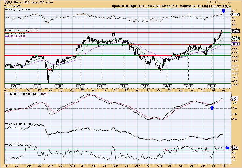The height and width of the screenshot is (168, 242).
Task: Click the price bars icon beside EWJ (Weekly)
Action: [x=6, y=30]
